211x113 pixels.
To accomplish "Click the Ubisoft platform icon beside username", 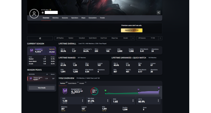I will (43, 13).
